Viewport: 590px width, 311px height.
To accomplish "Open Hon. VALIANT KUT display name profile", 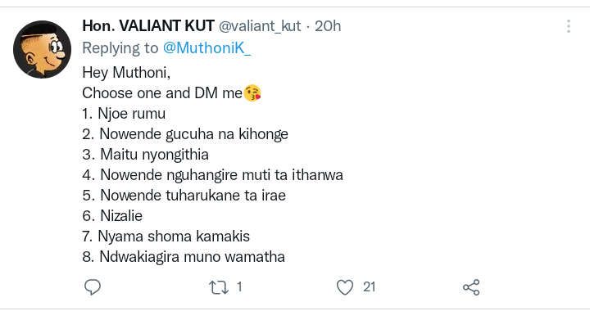I will pos(148,26).
